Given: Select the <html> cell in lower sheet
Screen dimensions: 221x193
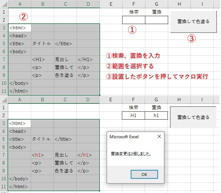Looking at the screenshot, I should [20, 123].
